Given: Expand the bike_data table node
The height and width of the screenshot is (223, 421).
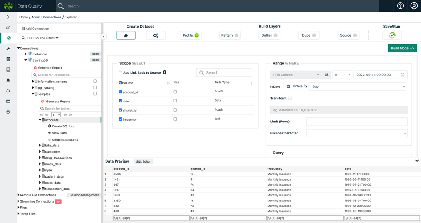Looking at the screenshot, I should click(x=40, y=146).
